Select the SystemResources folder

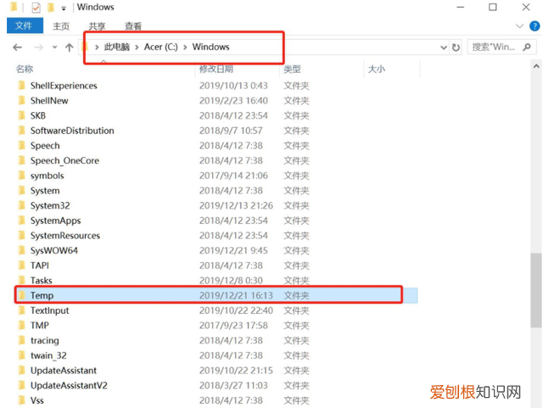[65, 236]
